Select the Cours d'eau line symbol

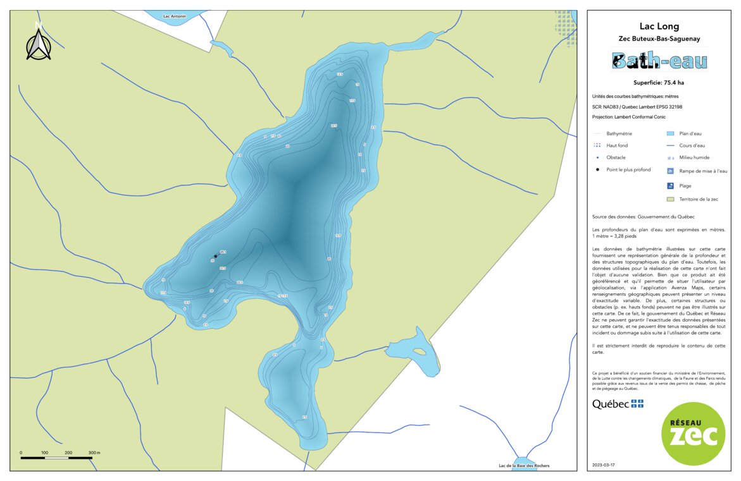click(x=669, y=144)
